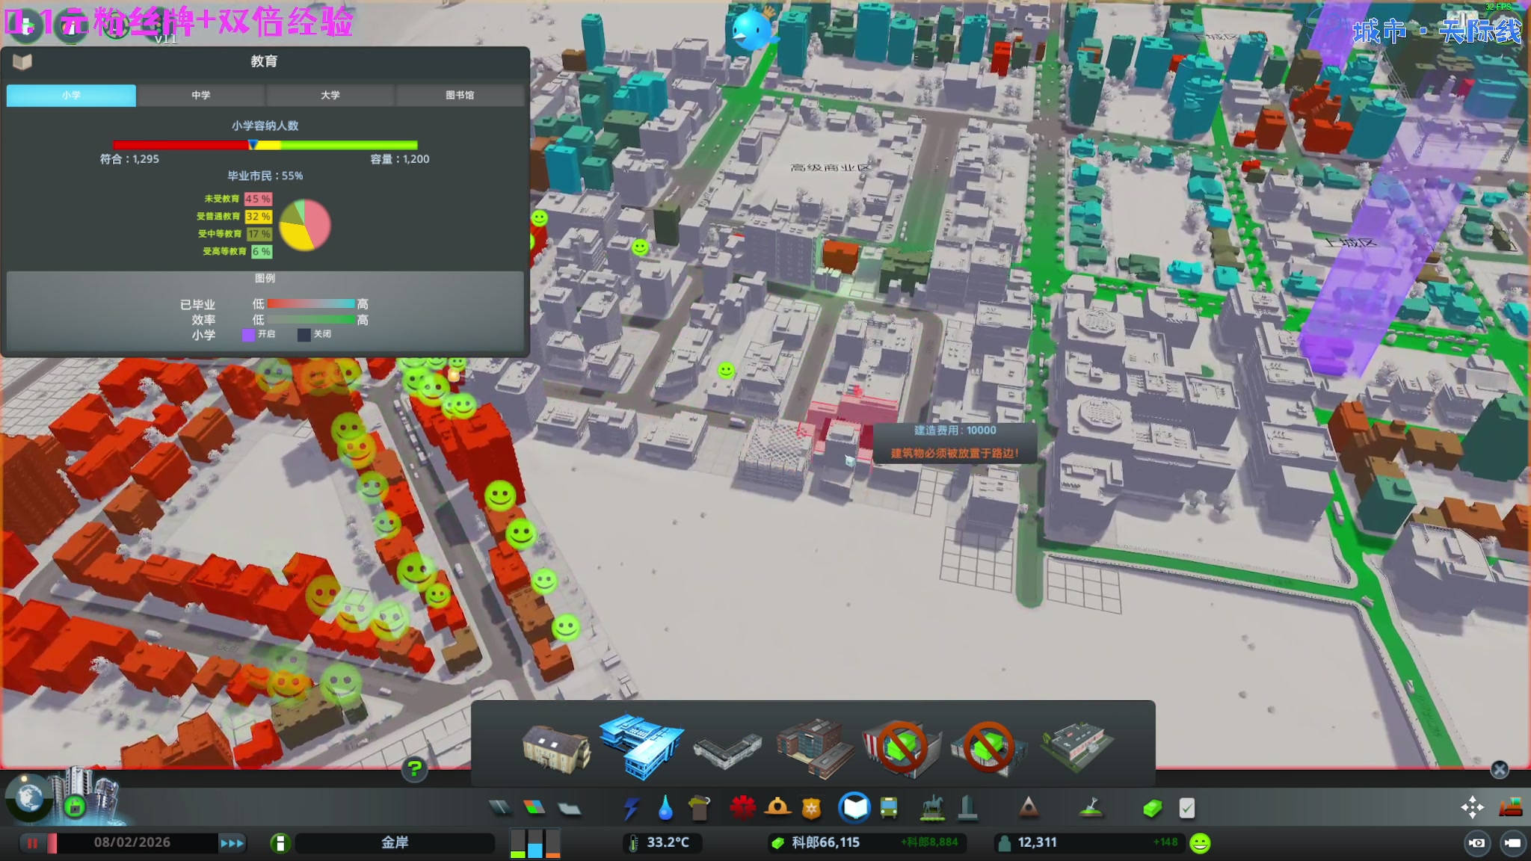Close the building selection panel
Image resolution: width=1531 pixels, height=861 pixels.
1499,769
